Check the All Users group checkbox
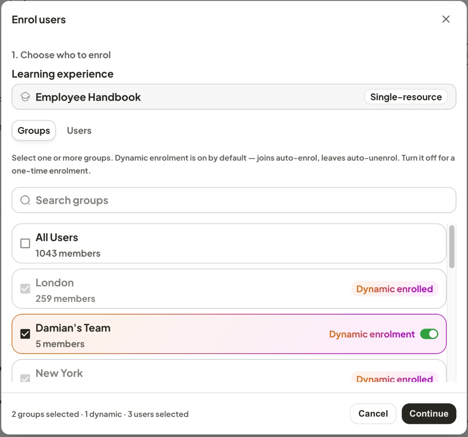Viewport: 468px width, 437px height. point(25,244)
